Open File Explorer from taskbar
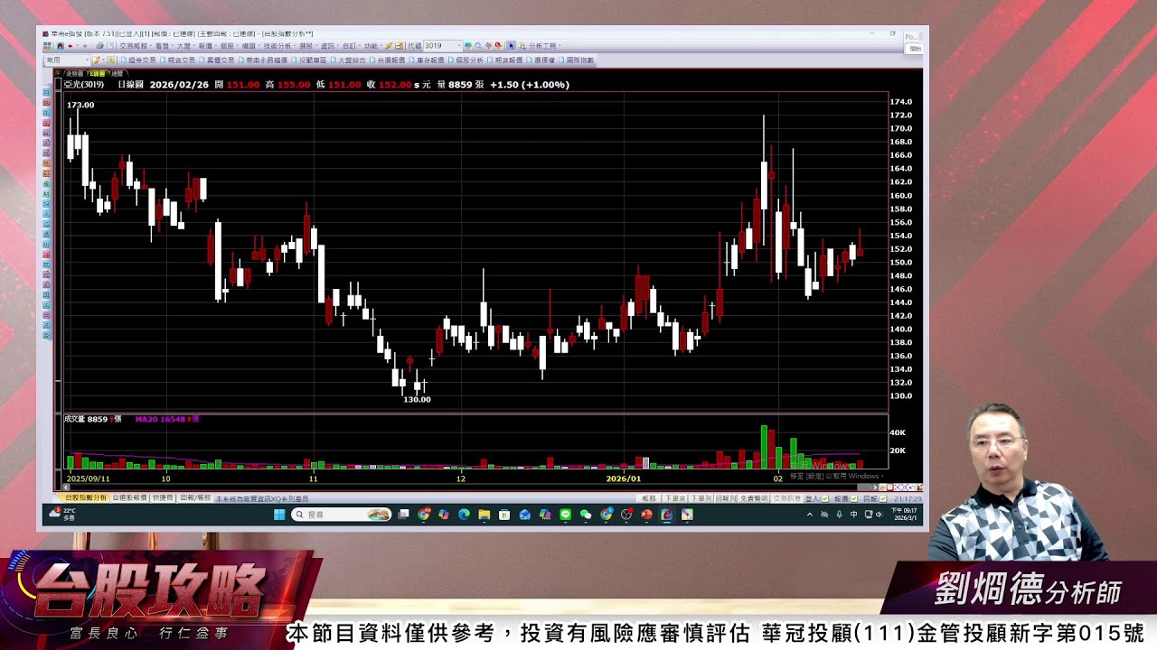Image resolution: width=1157 pixels, height=650 pixels. [x=484, y=515]
